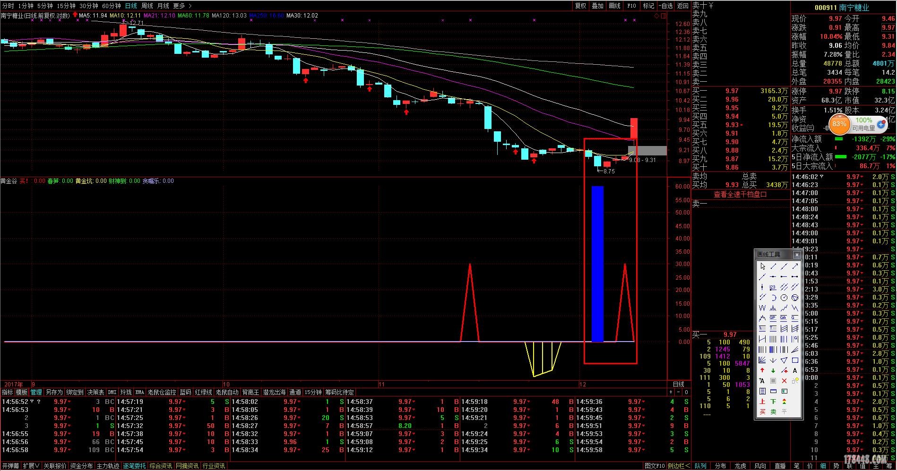897x471 pixels.
Task: Open the 14:56:52 tick filter dropdown
Action: coord(32,402)
